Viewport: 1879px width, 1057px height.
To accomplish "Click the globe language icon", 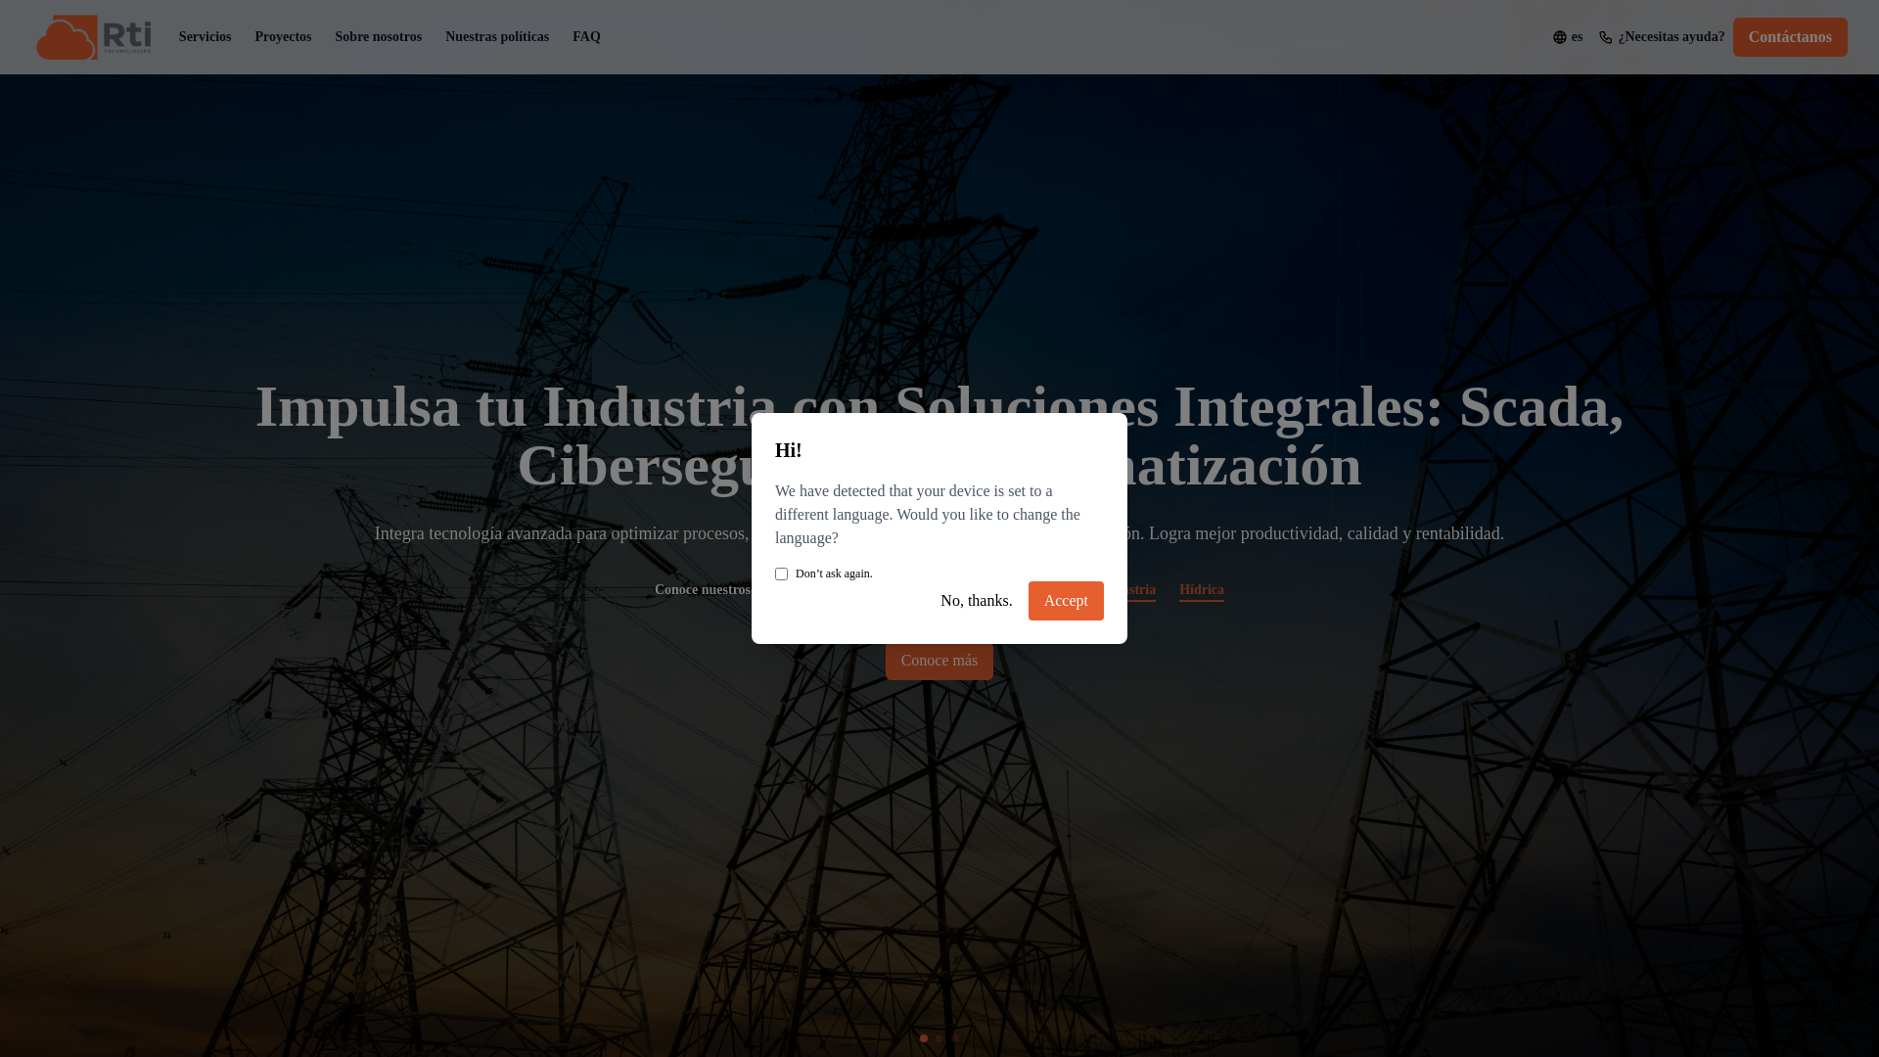I will pos(1560,37).
